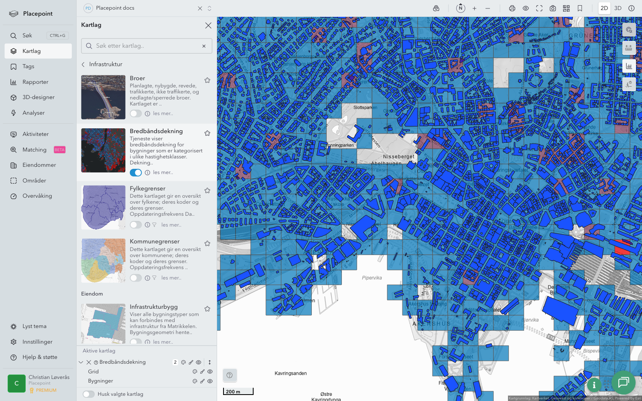Turn on Husk valgte kartlag switch
This screenshot has width=642, height=401.
89,394
